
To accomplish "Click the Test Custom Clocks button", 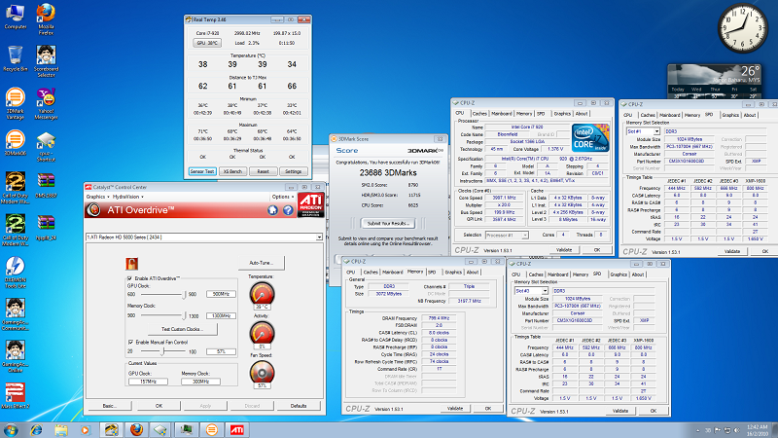I will (x=181, y=329).
